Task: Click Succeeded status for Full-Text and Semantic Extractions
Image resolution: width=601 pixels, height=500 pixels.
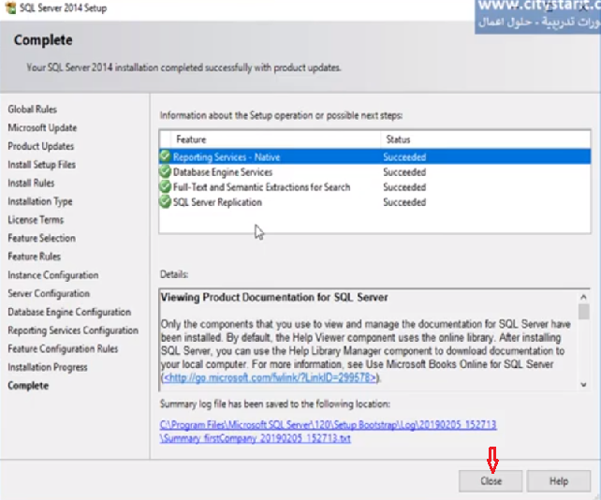Action: point(404,187)
